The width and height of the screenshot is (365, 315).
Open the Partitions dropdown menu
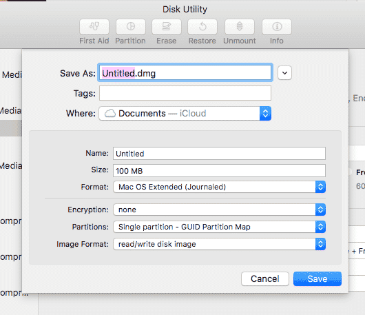[x=219, y=227]
